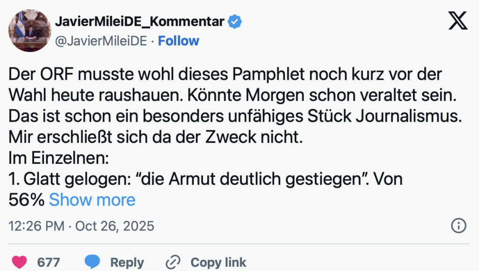Click the "Im Einzelnen:" line
This screenshot has width=479, height=271.
[59, 158]
